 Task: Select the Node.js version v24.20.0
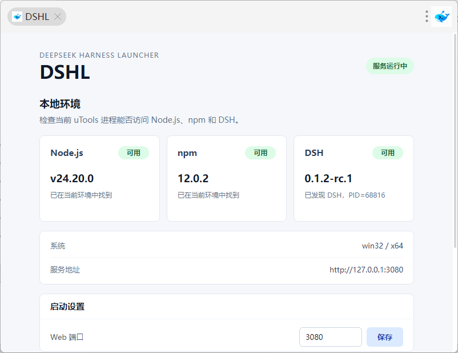click(72, 179)
